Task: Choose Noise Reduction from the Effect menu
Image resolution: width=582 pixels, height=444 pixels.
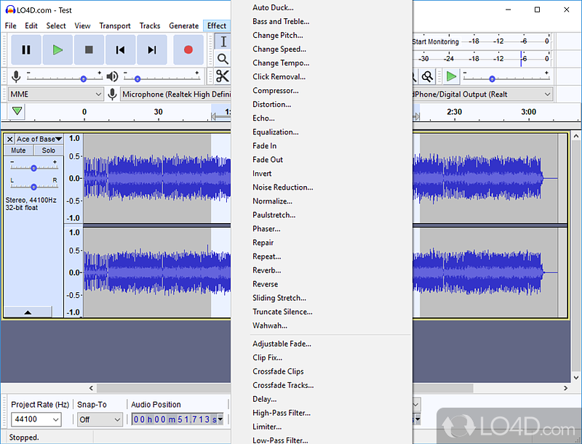Action: [x=283, y=187]
